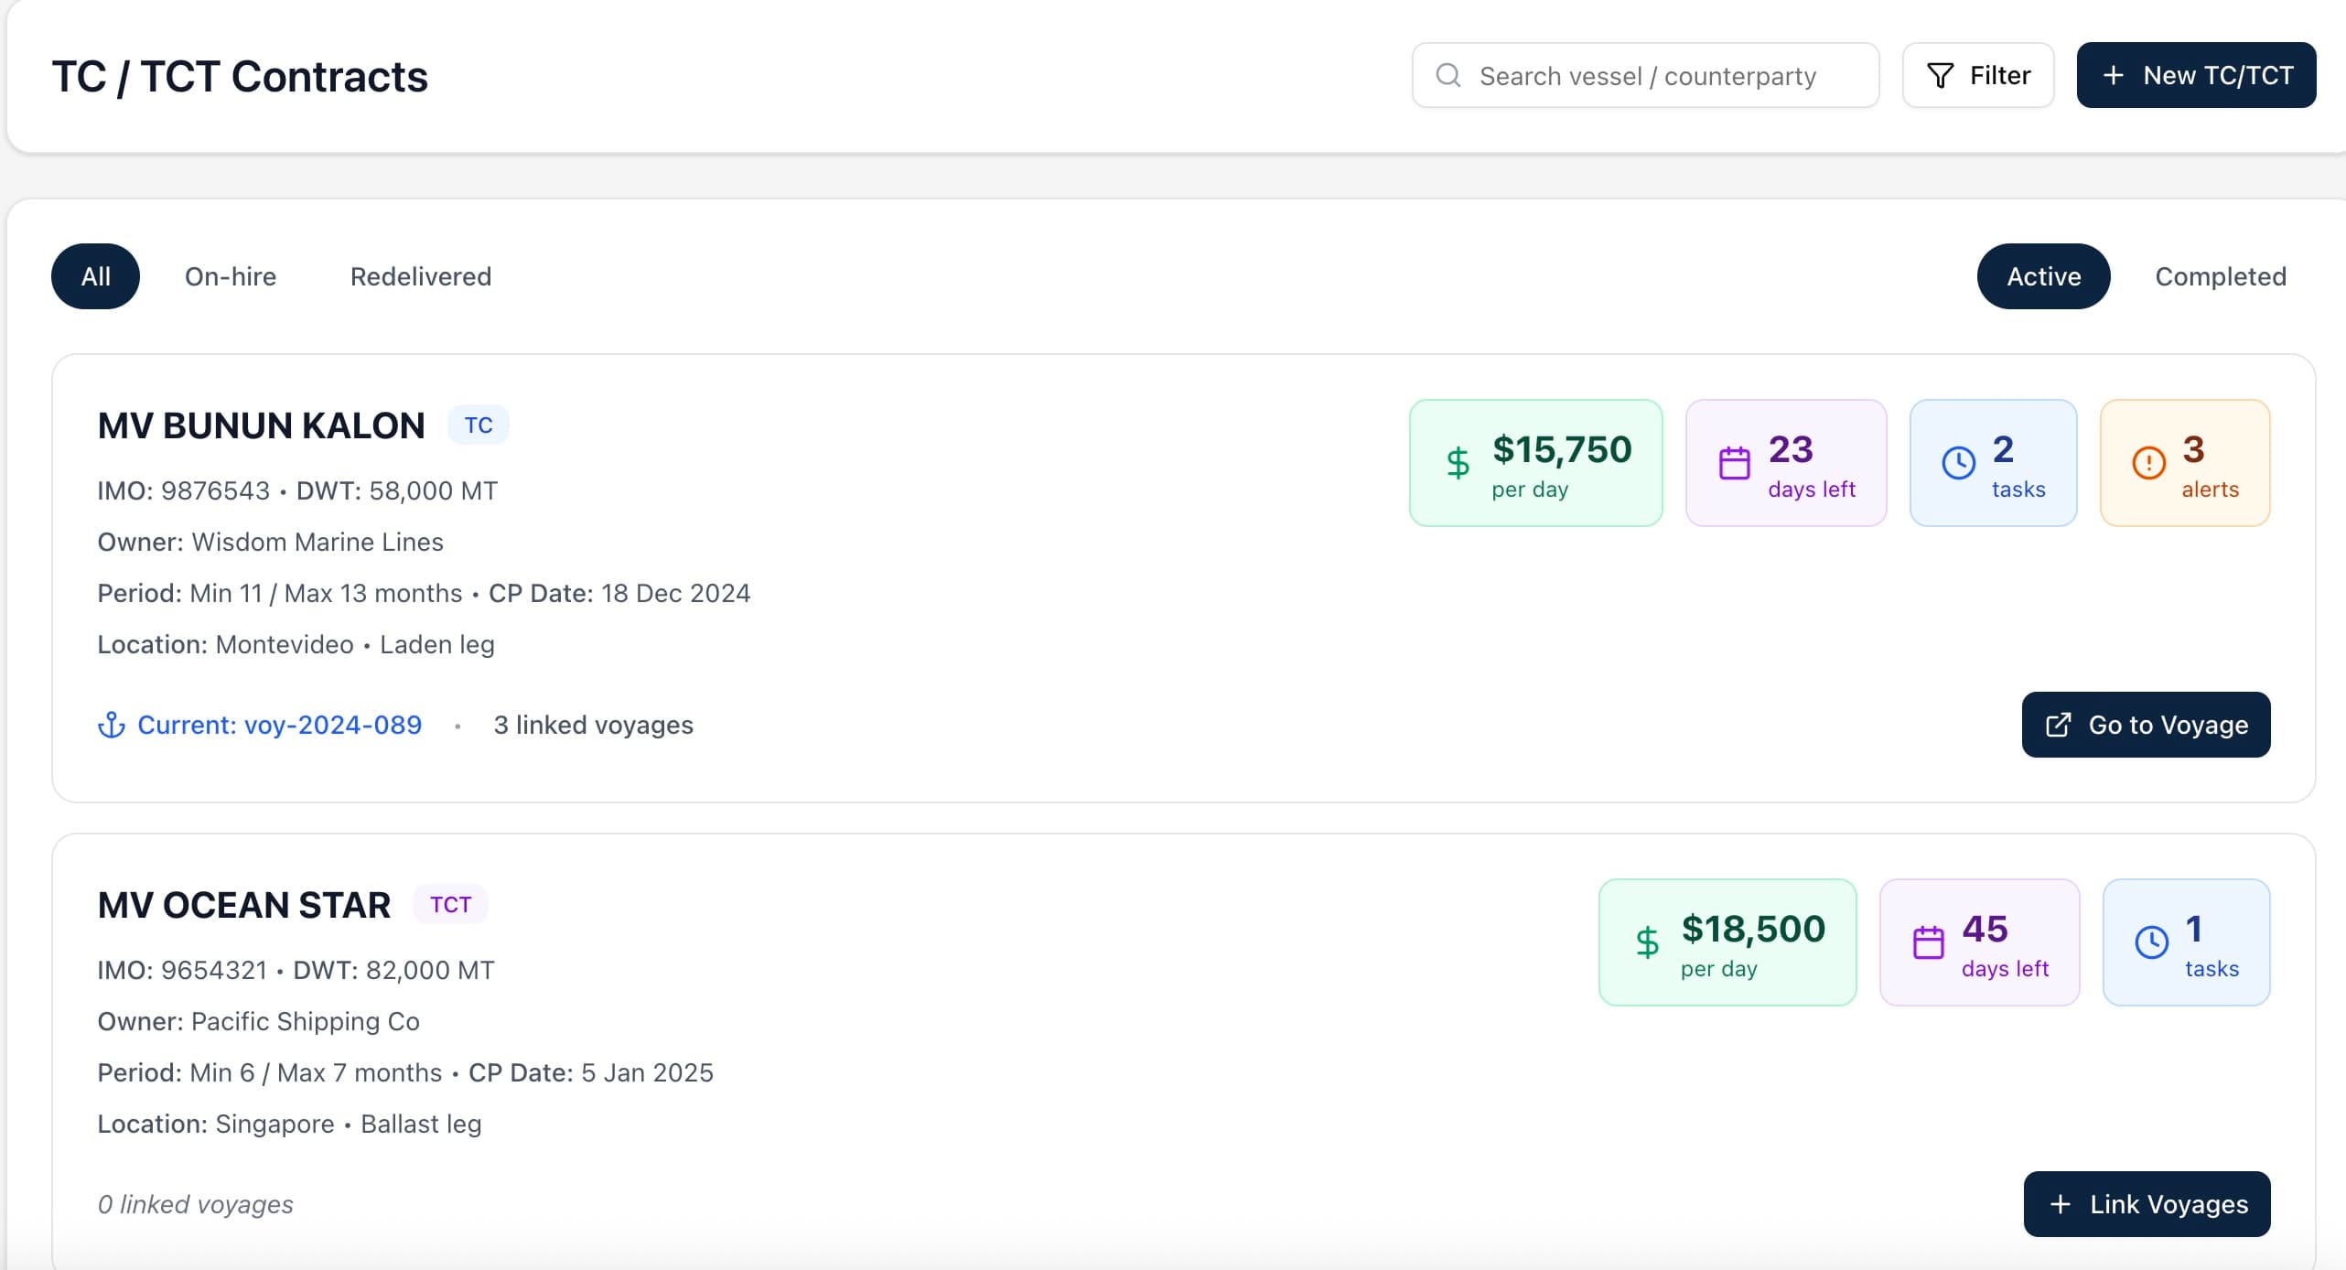Image resolution: width=2346 pixels, height=1270 pixels.
Task: Click the dollar icon on the $18,500 rate card
Action: pyautogui.click(x=1647, y=942)
